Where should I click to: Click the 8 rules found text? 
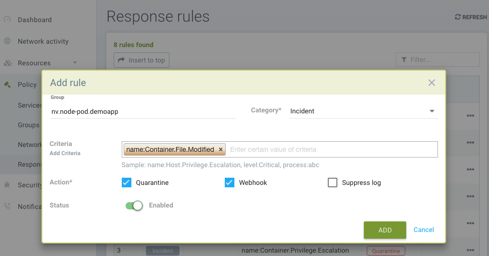[133, 45]
